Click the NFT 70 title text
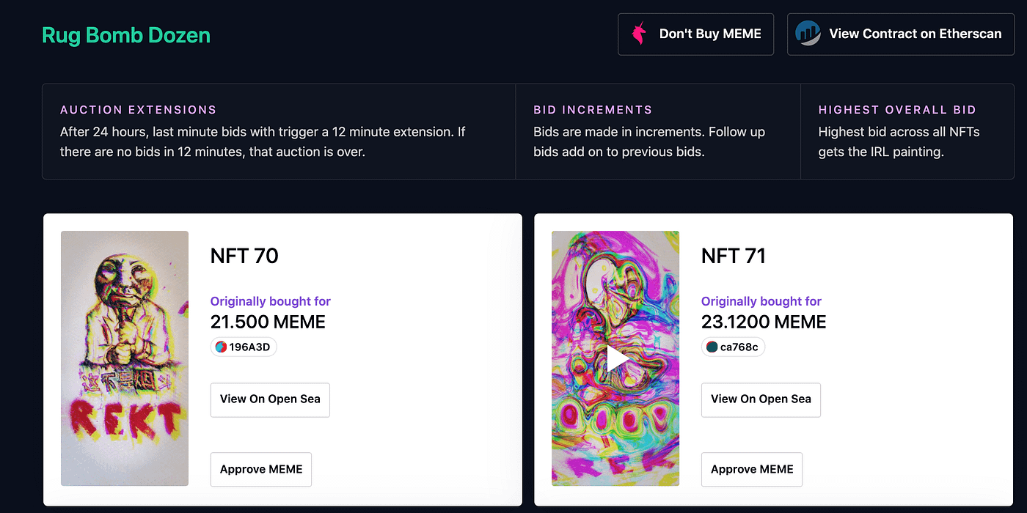The width and height of the screenshot is (1027, 513). pyautogui.click(x=244, y=256)
